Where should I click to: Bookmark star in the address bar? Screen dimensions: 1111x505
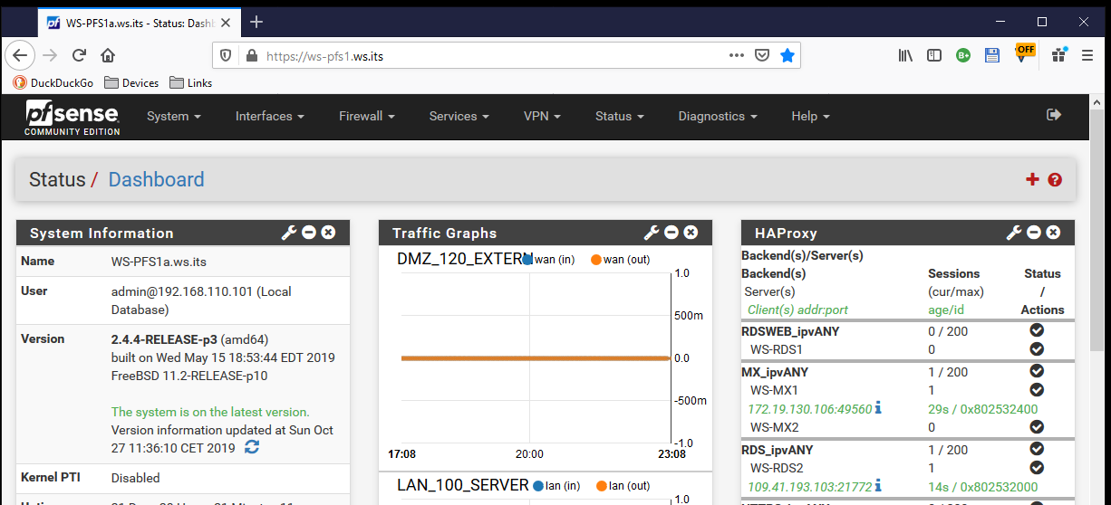point(787,55)
